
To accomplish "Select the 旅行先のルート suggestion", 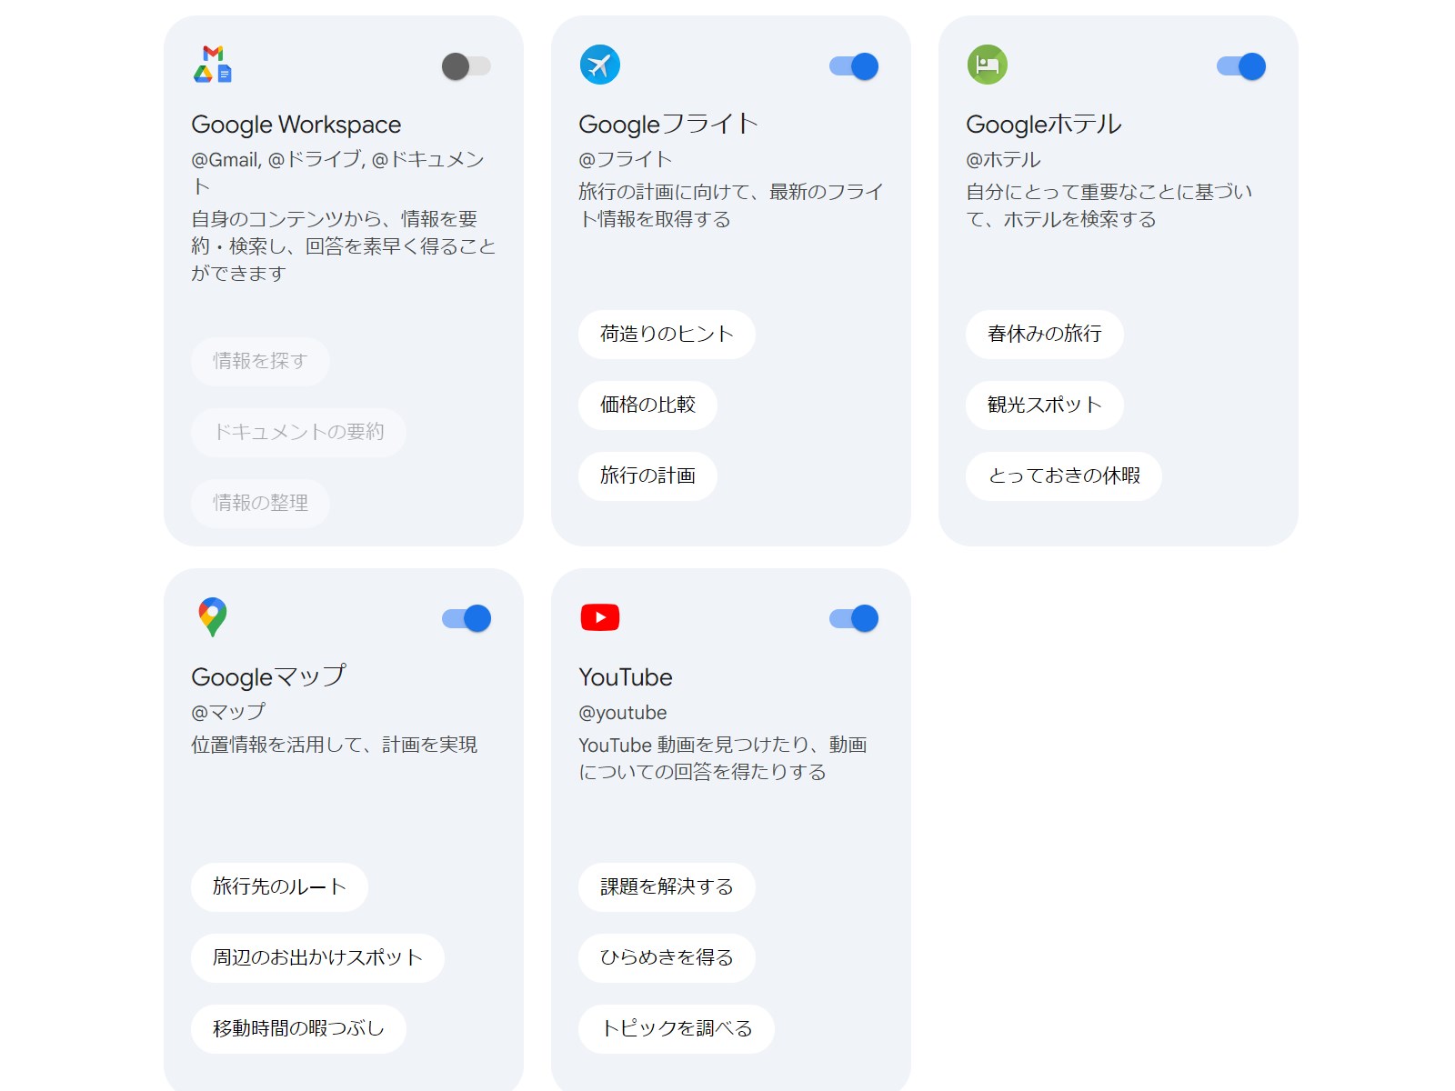I will pyautogui.click(x=278, y=887).
